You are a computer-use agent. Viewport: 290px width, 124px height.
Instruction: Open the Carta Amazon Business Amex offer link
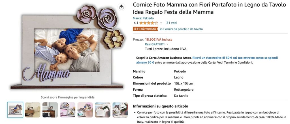(x=207, y=58)
